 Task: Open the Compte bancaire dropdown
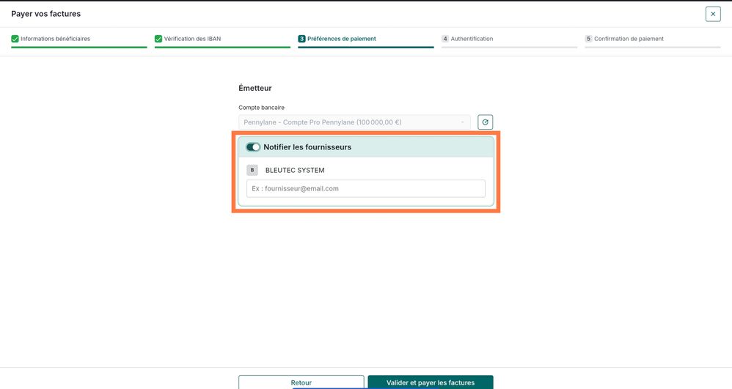click(x=354, y=122)
